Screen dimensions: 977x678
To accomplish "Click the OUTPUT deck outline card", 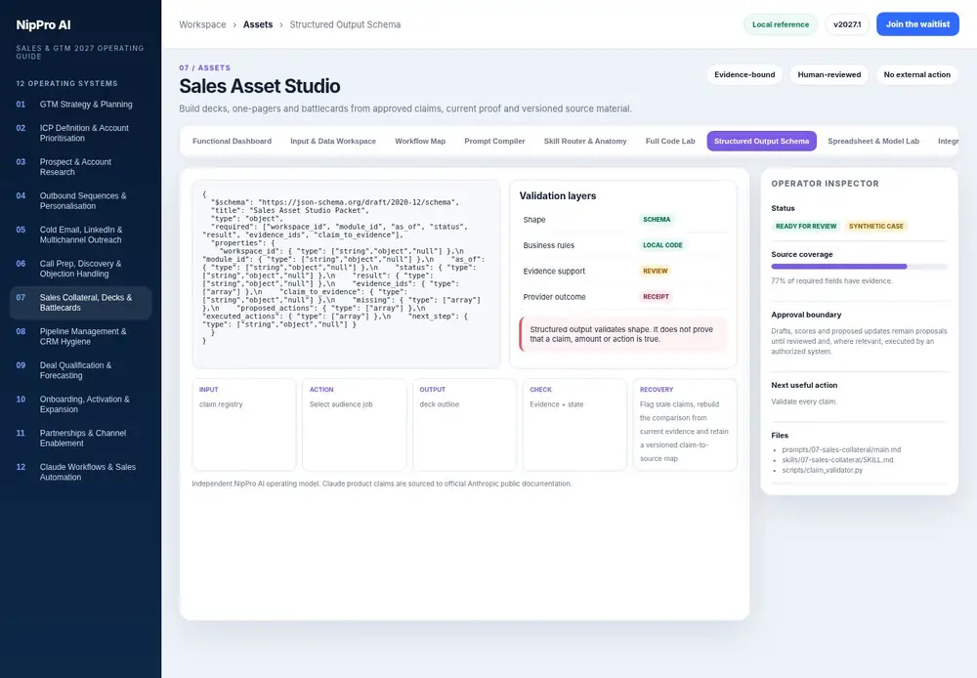I will [464, 424].
